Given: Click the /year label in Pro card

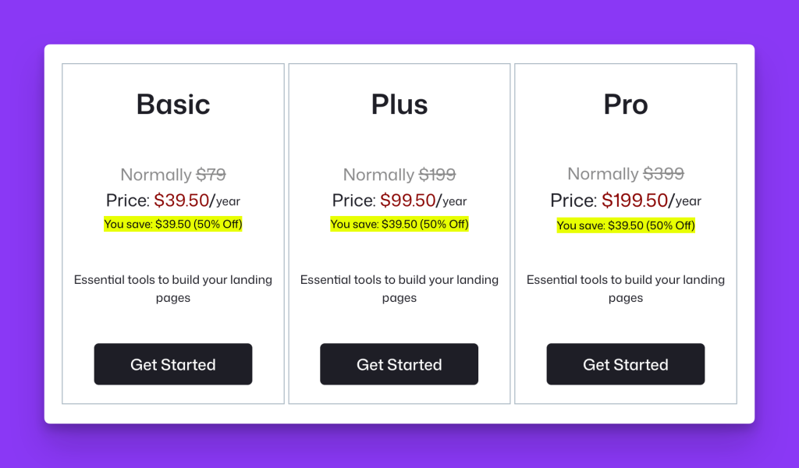Looking at the screenshot, I should point(685,201).
